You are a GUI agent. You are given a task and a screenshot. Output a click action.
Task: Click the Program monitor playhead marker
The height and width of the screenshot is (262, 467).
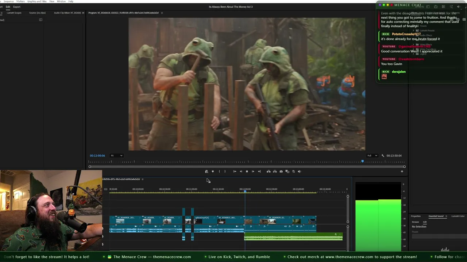362,161
